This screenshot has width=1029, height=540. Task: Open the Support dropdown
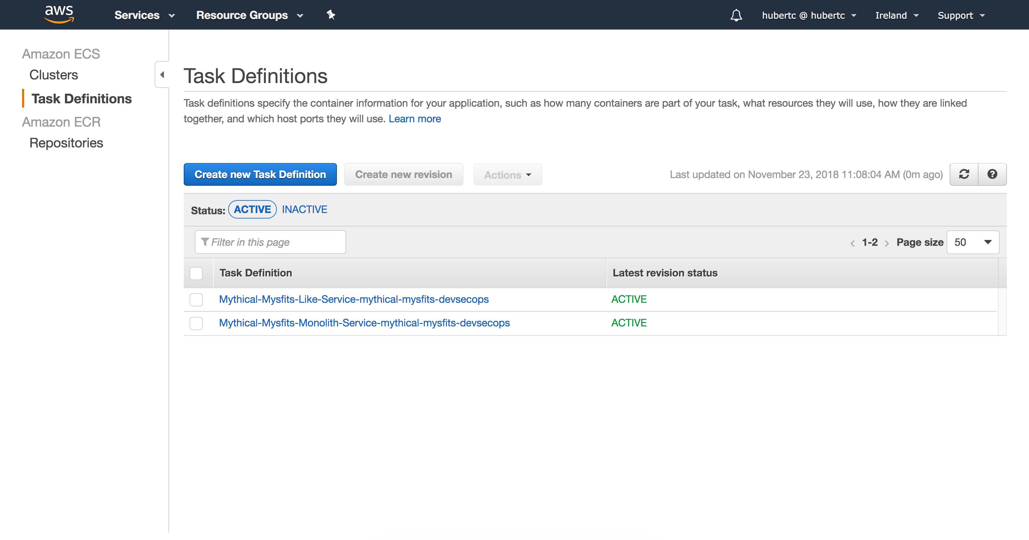click(961, 15)
